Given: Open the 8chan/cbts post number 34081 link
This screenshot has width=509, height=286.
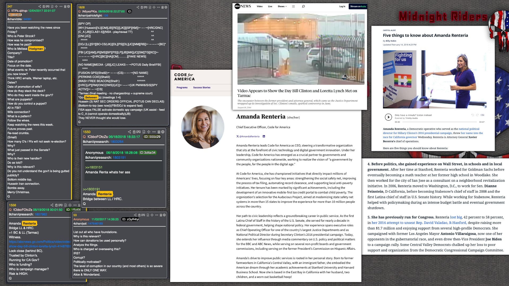Looking at the screenshot, I should click(27, 19).
